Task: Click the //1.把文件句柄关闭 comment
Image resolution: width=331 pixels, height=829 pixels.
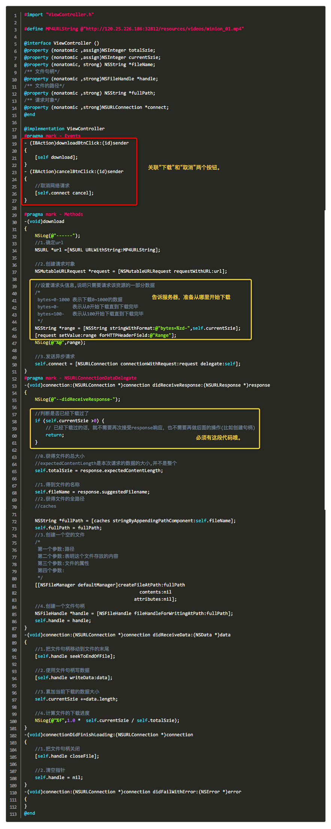Action: click(x=57, y=749)
